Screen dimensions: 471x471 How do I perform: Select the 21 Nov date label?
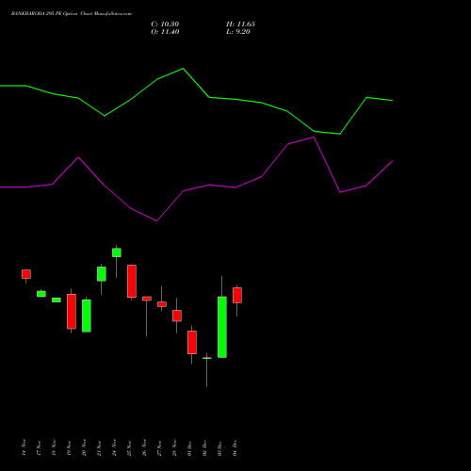point(99,447)
